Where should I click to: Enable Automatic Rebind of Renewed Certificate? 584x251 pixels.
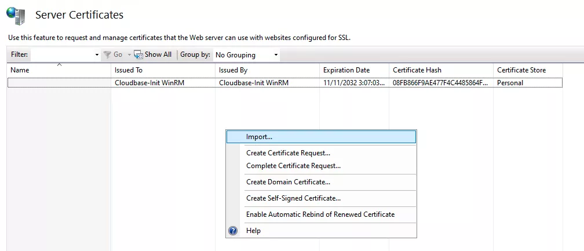[x=320, y=214]
